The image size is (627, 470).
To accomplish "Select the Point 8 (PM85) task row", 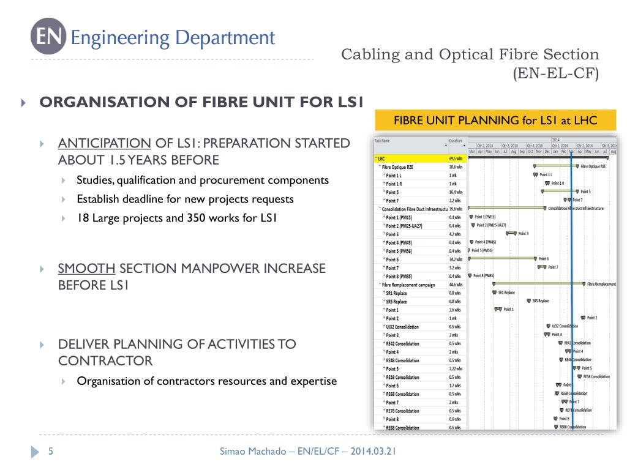I will click(x=420, y=276).
